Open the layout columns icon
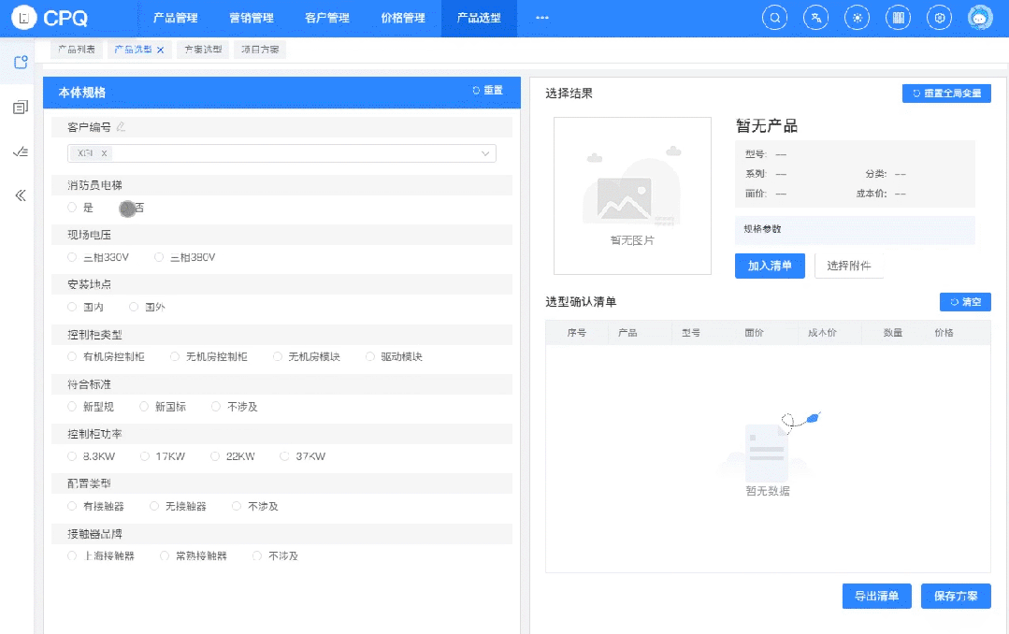The height and width of the screenshot is (634, 1009). pos(899,18)
